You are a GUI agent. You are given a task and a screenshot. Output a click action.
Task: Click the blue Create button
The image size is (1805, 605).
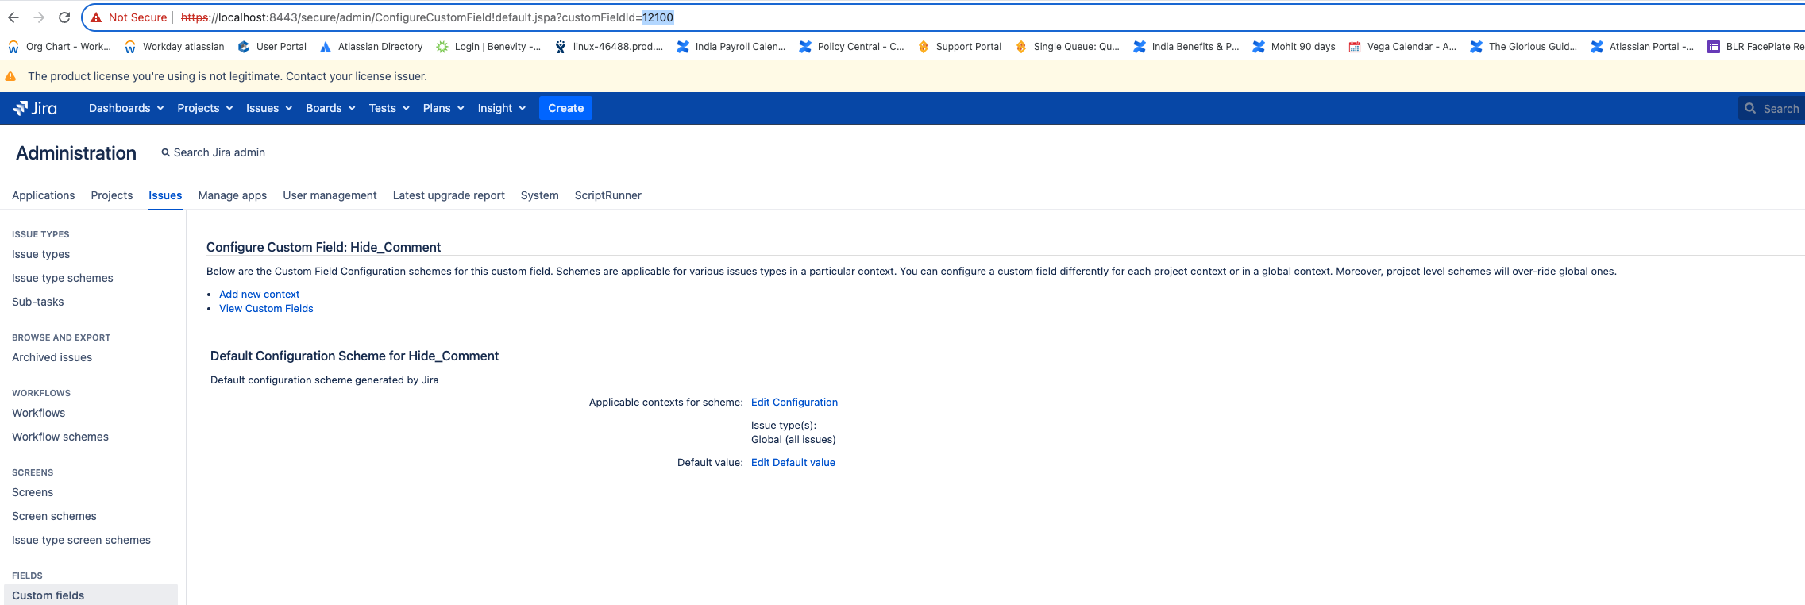[x=565, y=108]
